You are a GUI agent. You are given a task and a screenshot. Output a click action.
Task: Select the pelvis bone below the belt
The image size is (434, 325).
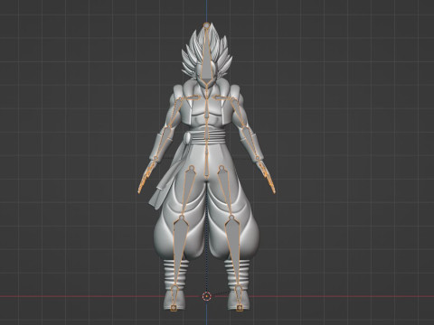207,165
